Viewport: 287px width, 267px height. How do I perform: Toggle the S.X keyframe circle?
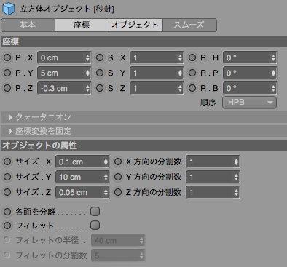click(x=100, y=57)
